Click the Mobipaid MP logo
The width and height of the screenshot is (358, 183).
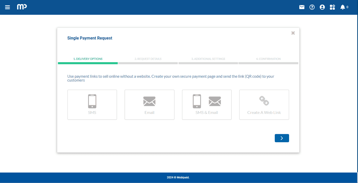(x=22, y=7)
